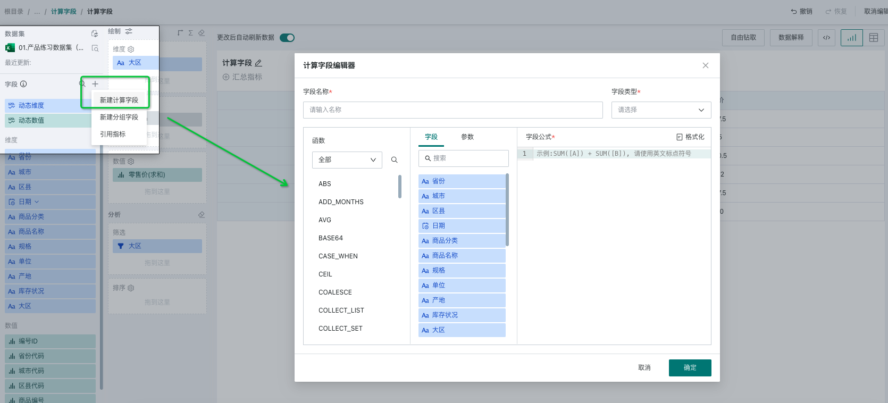Click the 数据解释 button
The height and width of the screenshot is (403, 888).
(x=791, y=38)
